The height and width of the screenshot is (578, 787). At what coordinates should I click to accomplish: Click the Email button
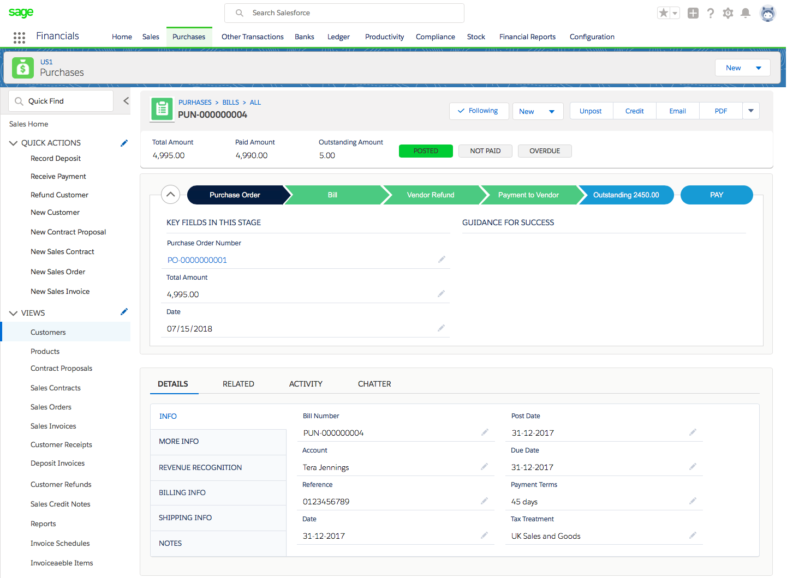pyautogui.click(x=678, y=111)
